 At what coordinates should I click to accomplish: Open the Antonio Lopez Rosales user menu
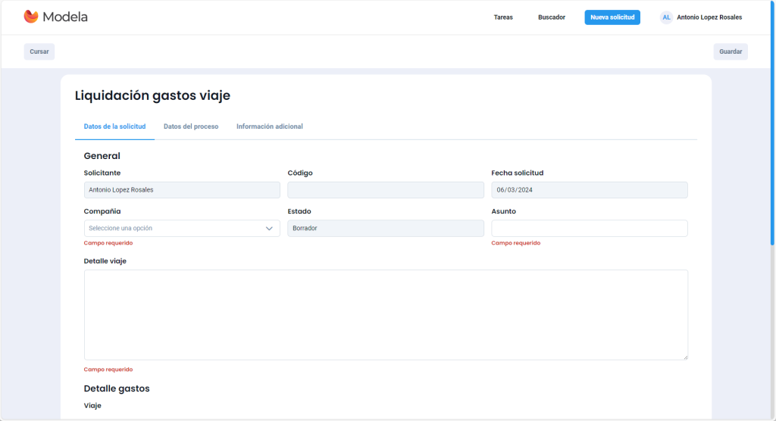(x=709, y=17)
